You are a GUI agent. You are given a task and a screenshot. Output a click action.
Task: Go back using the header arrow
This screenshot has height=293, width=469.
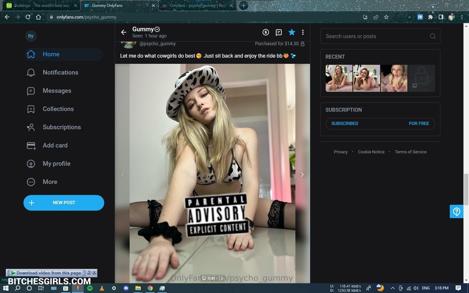pos(123,32)
